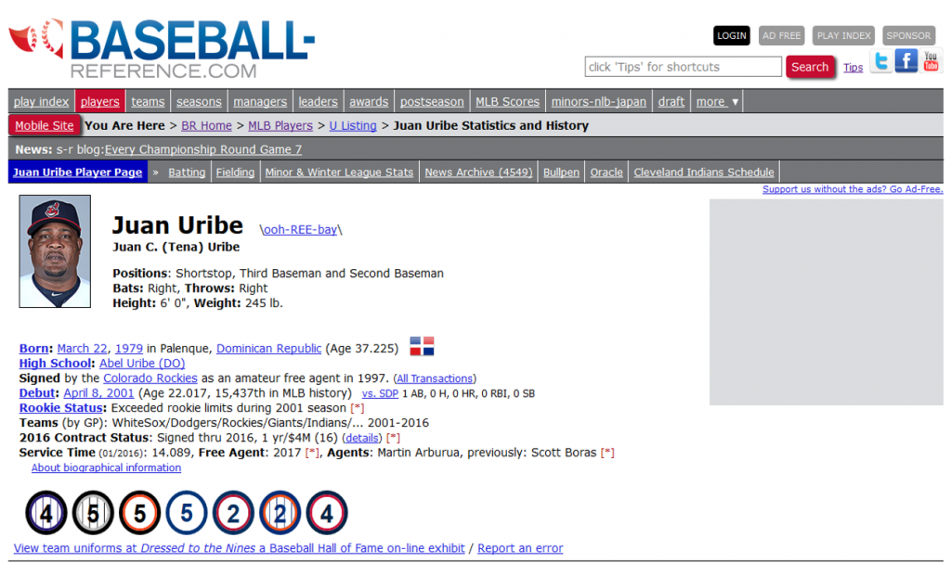This screenshot has height=563, width=951.
Task: Click the red-and-blue ringed uniform number 2
Action: pos(233,513)
